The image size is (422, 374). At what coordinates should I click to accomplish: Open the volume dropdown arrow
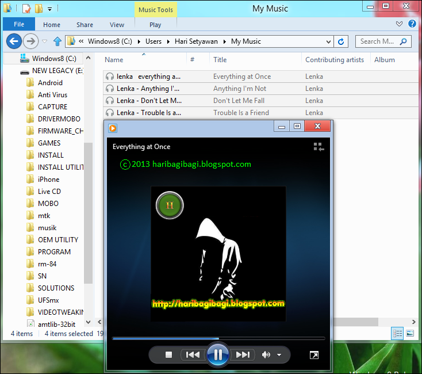pyautogui.click(x=279, y=355)
